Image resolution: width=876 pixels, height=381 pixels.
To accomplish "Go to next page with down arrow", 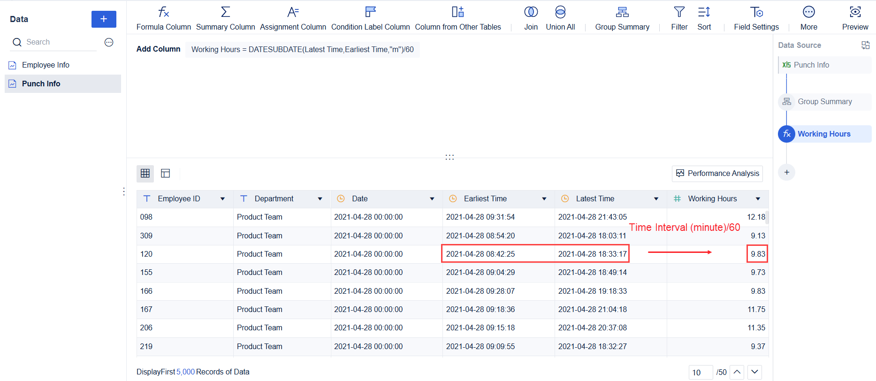I will click(x=754, y=372).
